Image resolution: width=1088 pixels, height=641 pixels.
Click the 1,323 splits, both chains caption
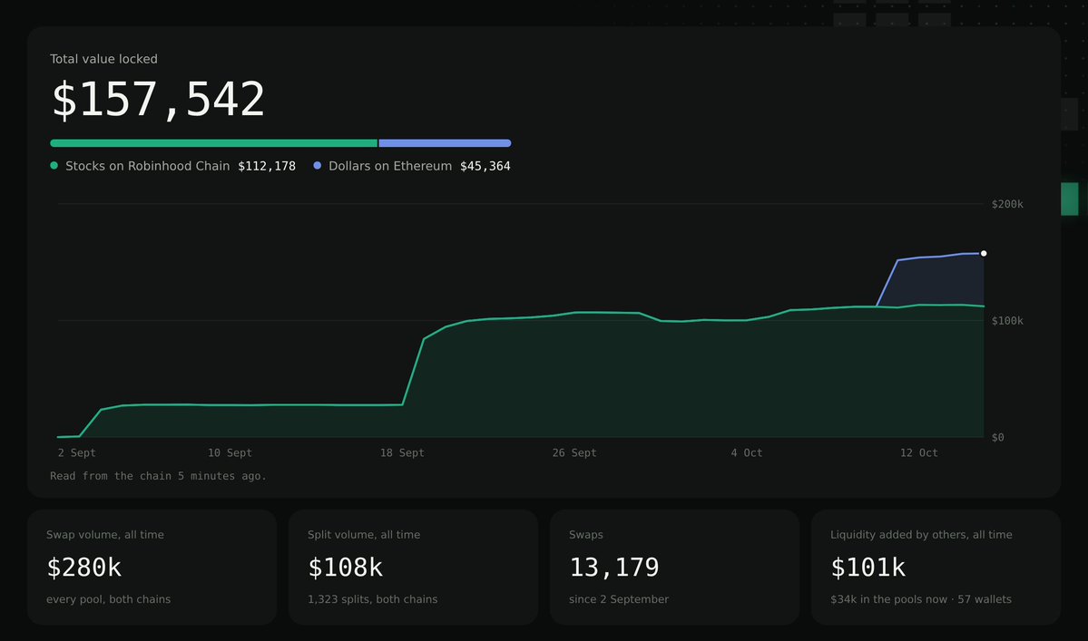(373, 599)
